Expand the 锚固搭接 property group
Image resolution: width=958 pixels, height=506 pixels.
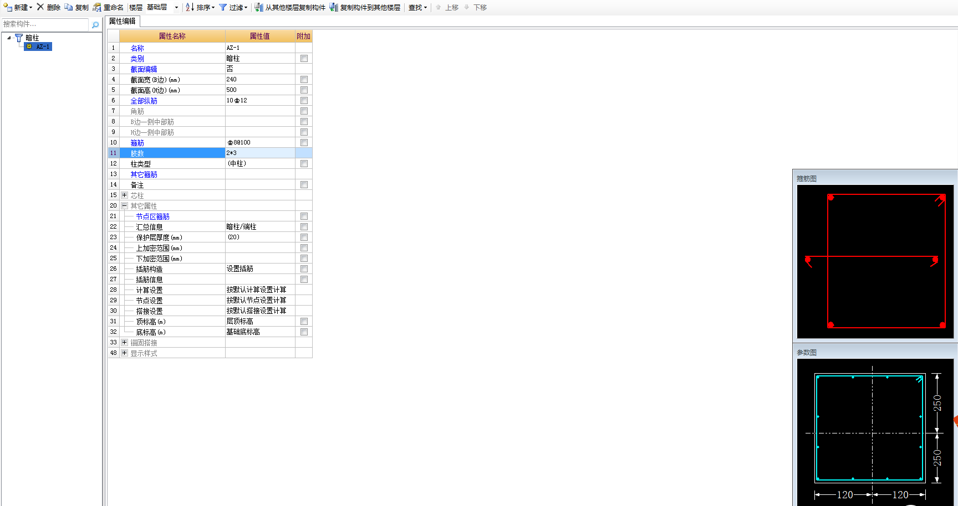pos(124,342)
